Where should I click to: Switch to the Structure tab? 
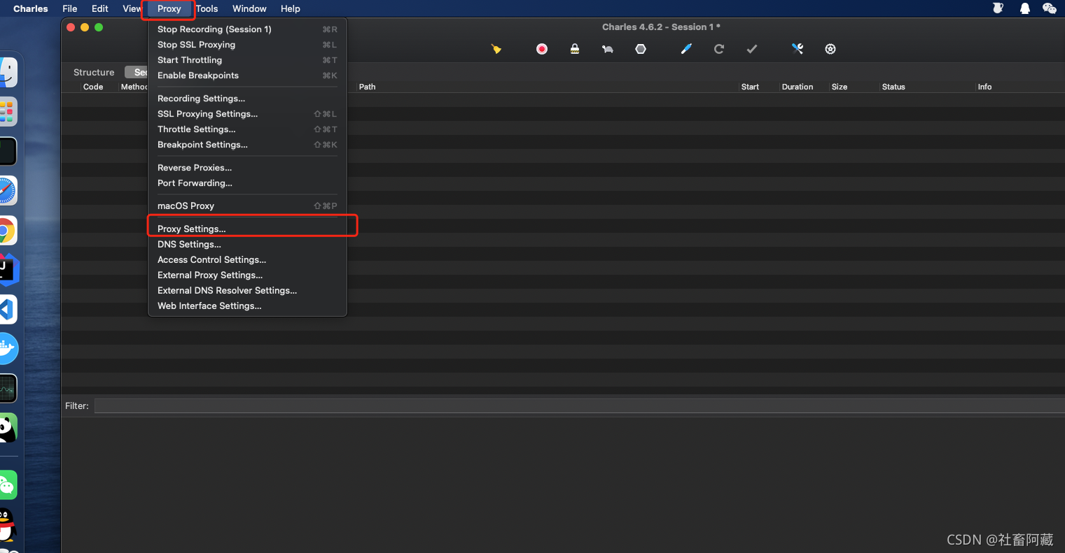(x=94, y=72)
